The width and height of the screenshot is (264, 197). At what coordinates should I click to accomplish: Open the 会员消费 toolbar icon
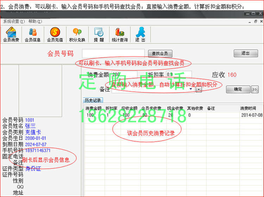click(11, 34)
